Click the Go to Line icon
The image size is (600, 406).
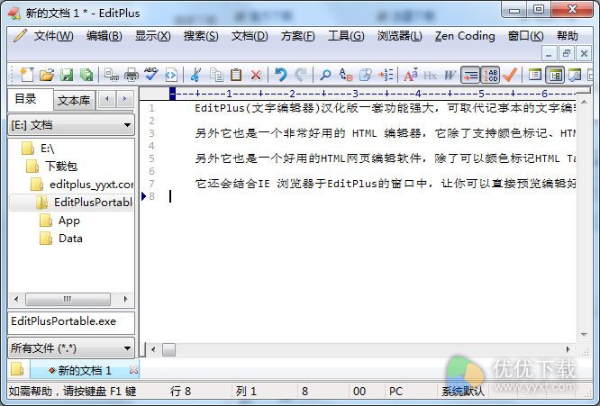(x=386, y=75)
